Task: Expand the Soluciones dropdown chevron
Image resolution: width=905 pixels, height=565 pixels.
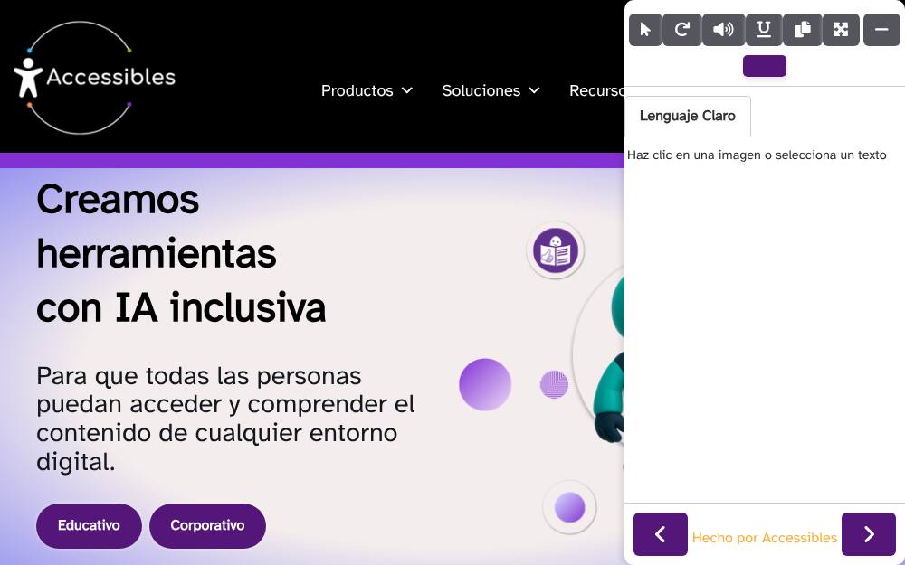Action: [x=534, y=90]
